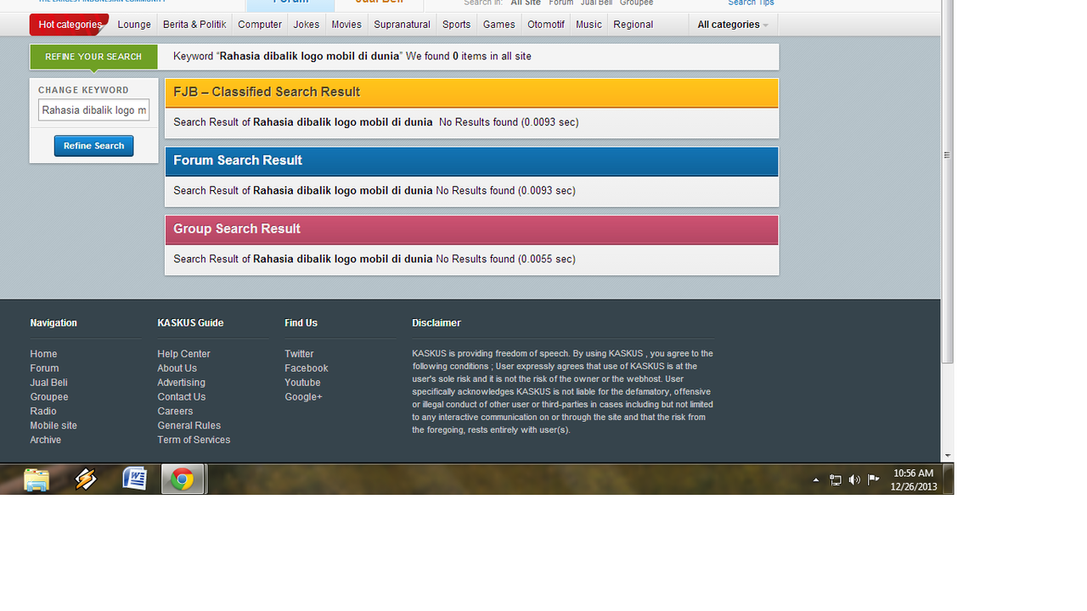Image resolution: width=1087 pixels, height=611 pixels.
Task: Open the Youtube link under Find Us
Action: [302, 383]
